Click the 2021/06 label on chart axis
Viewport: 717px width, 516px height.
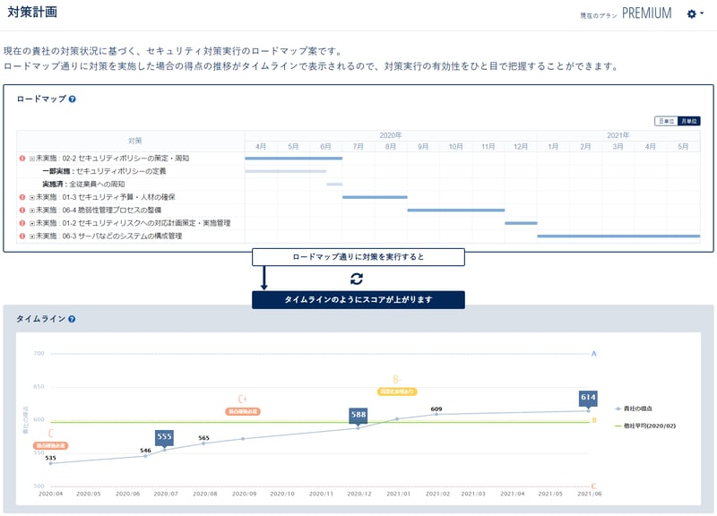(x=590, y=494)
